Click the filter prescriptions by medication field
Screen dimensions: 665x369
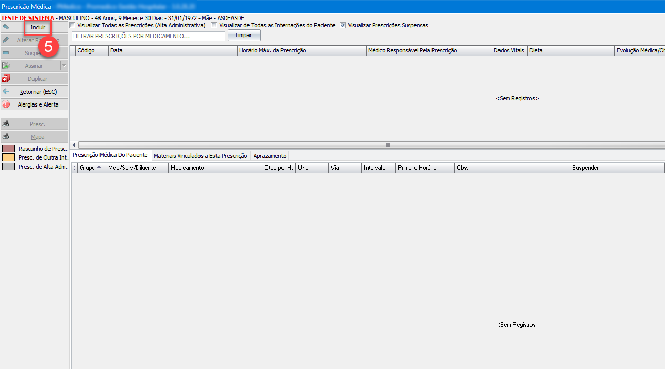click(x=148, y=36)
